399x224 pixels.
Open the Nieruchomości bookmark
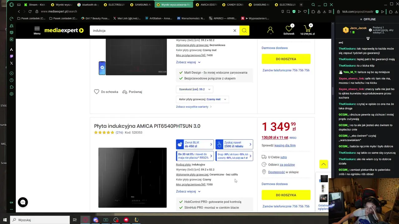pos(191,18)
